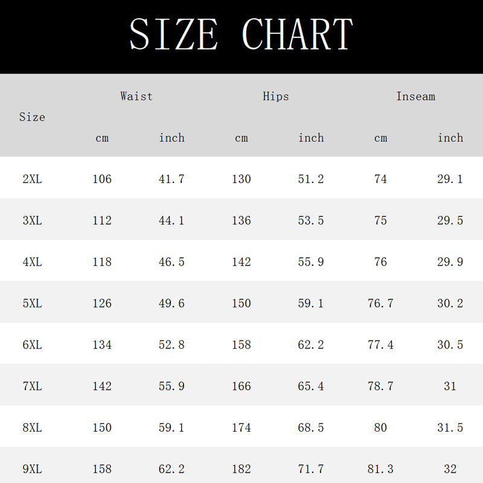This screenshot has width=483, height=483.
Task: Select the 6XL size row label
Action: (x=32, y=345)
